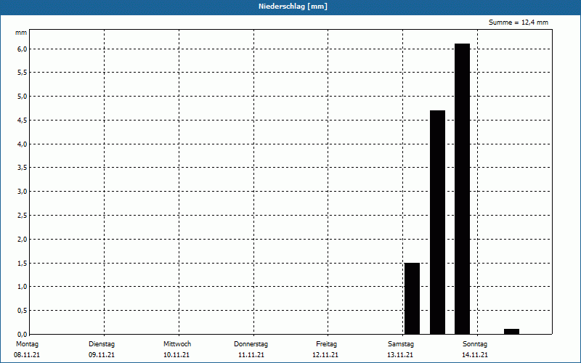
Task: Click the date 10.11.21
Action: coord(176,355)
